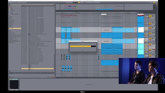This screenshot has height=93, width=165.
Task: Toggle the yellow activator on the upper cyan track
Action: click(x=150, y=44)
